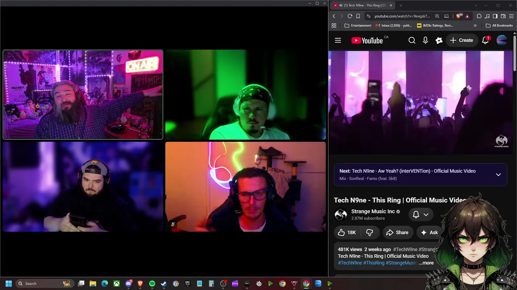Expand the description with ...more

click(426, 263)
